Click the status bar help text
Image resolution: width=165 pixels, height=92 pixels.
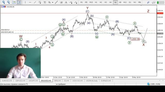click(14, 84)
